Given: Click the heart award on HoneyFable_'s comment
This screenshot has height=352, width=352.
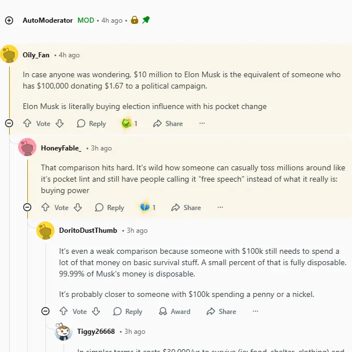Looking at the screenshot, I should pyautogui.click(x=145, y=207).
